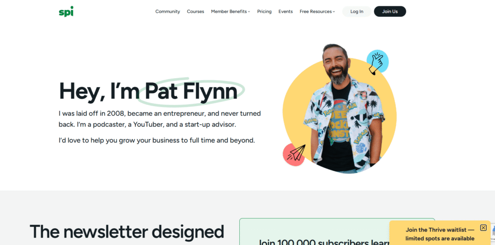The image size is (495, 245).
Task: Click "The newsletter designed" heading
Action: pyautogui.click(x=127, y=231)
